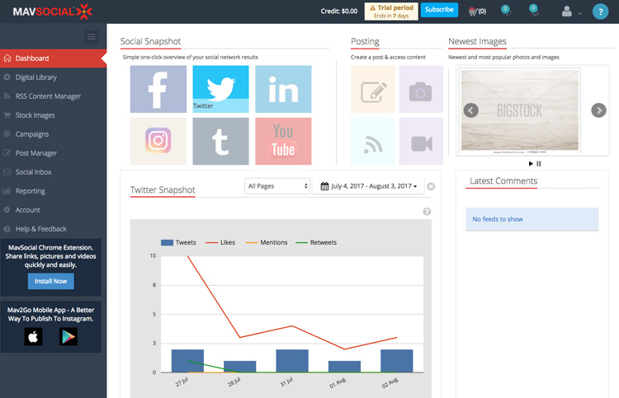Go to Dashboard in sidebar
619x398 pixels.
(x=54, y=59)
